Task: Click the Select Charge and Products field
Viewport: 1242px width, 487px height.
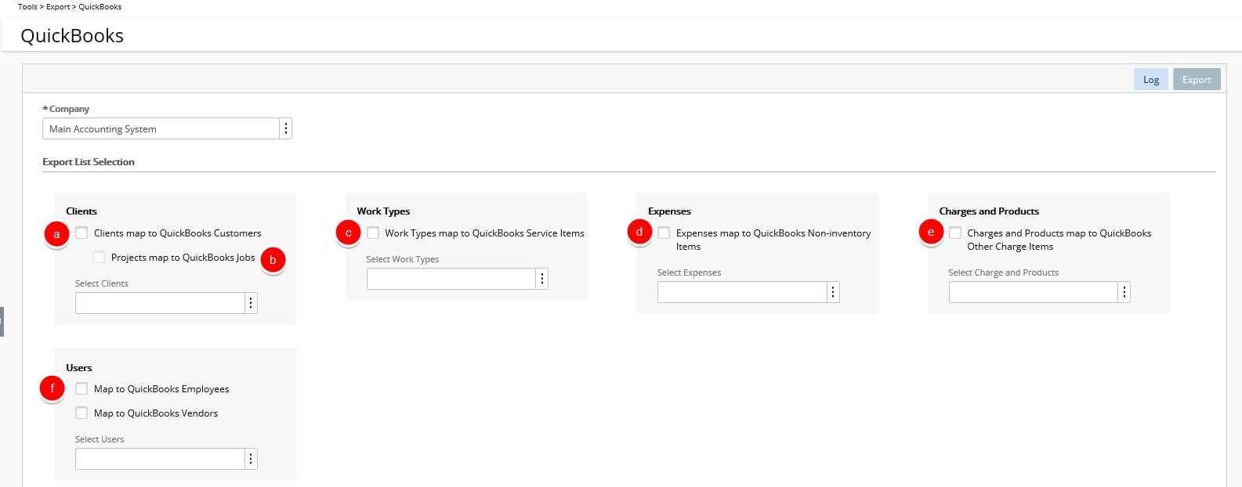Action: click(x=1034, y=292)
